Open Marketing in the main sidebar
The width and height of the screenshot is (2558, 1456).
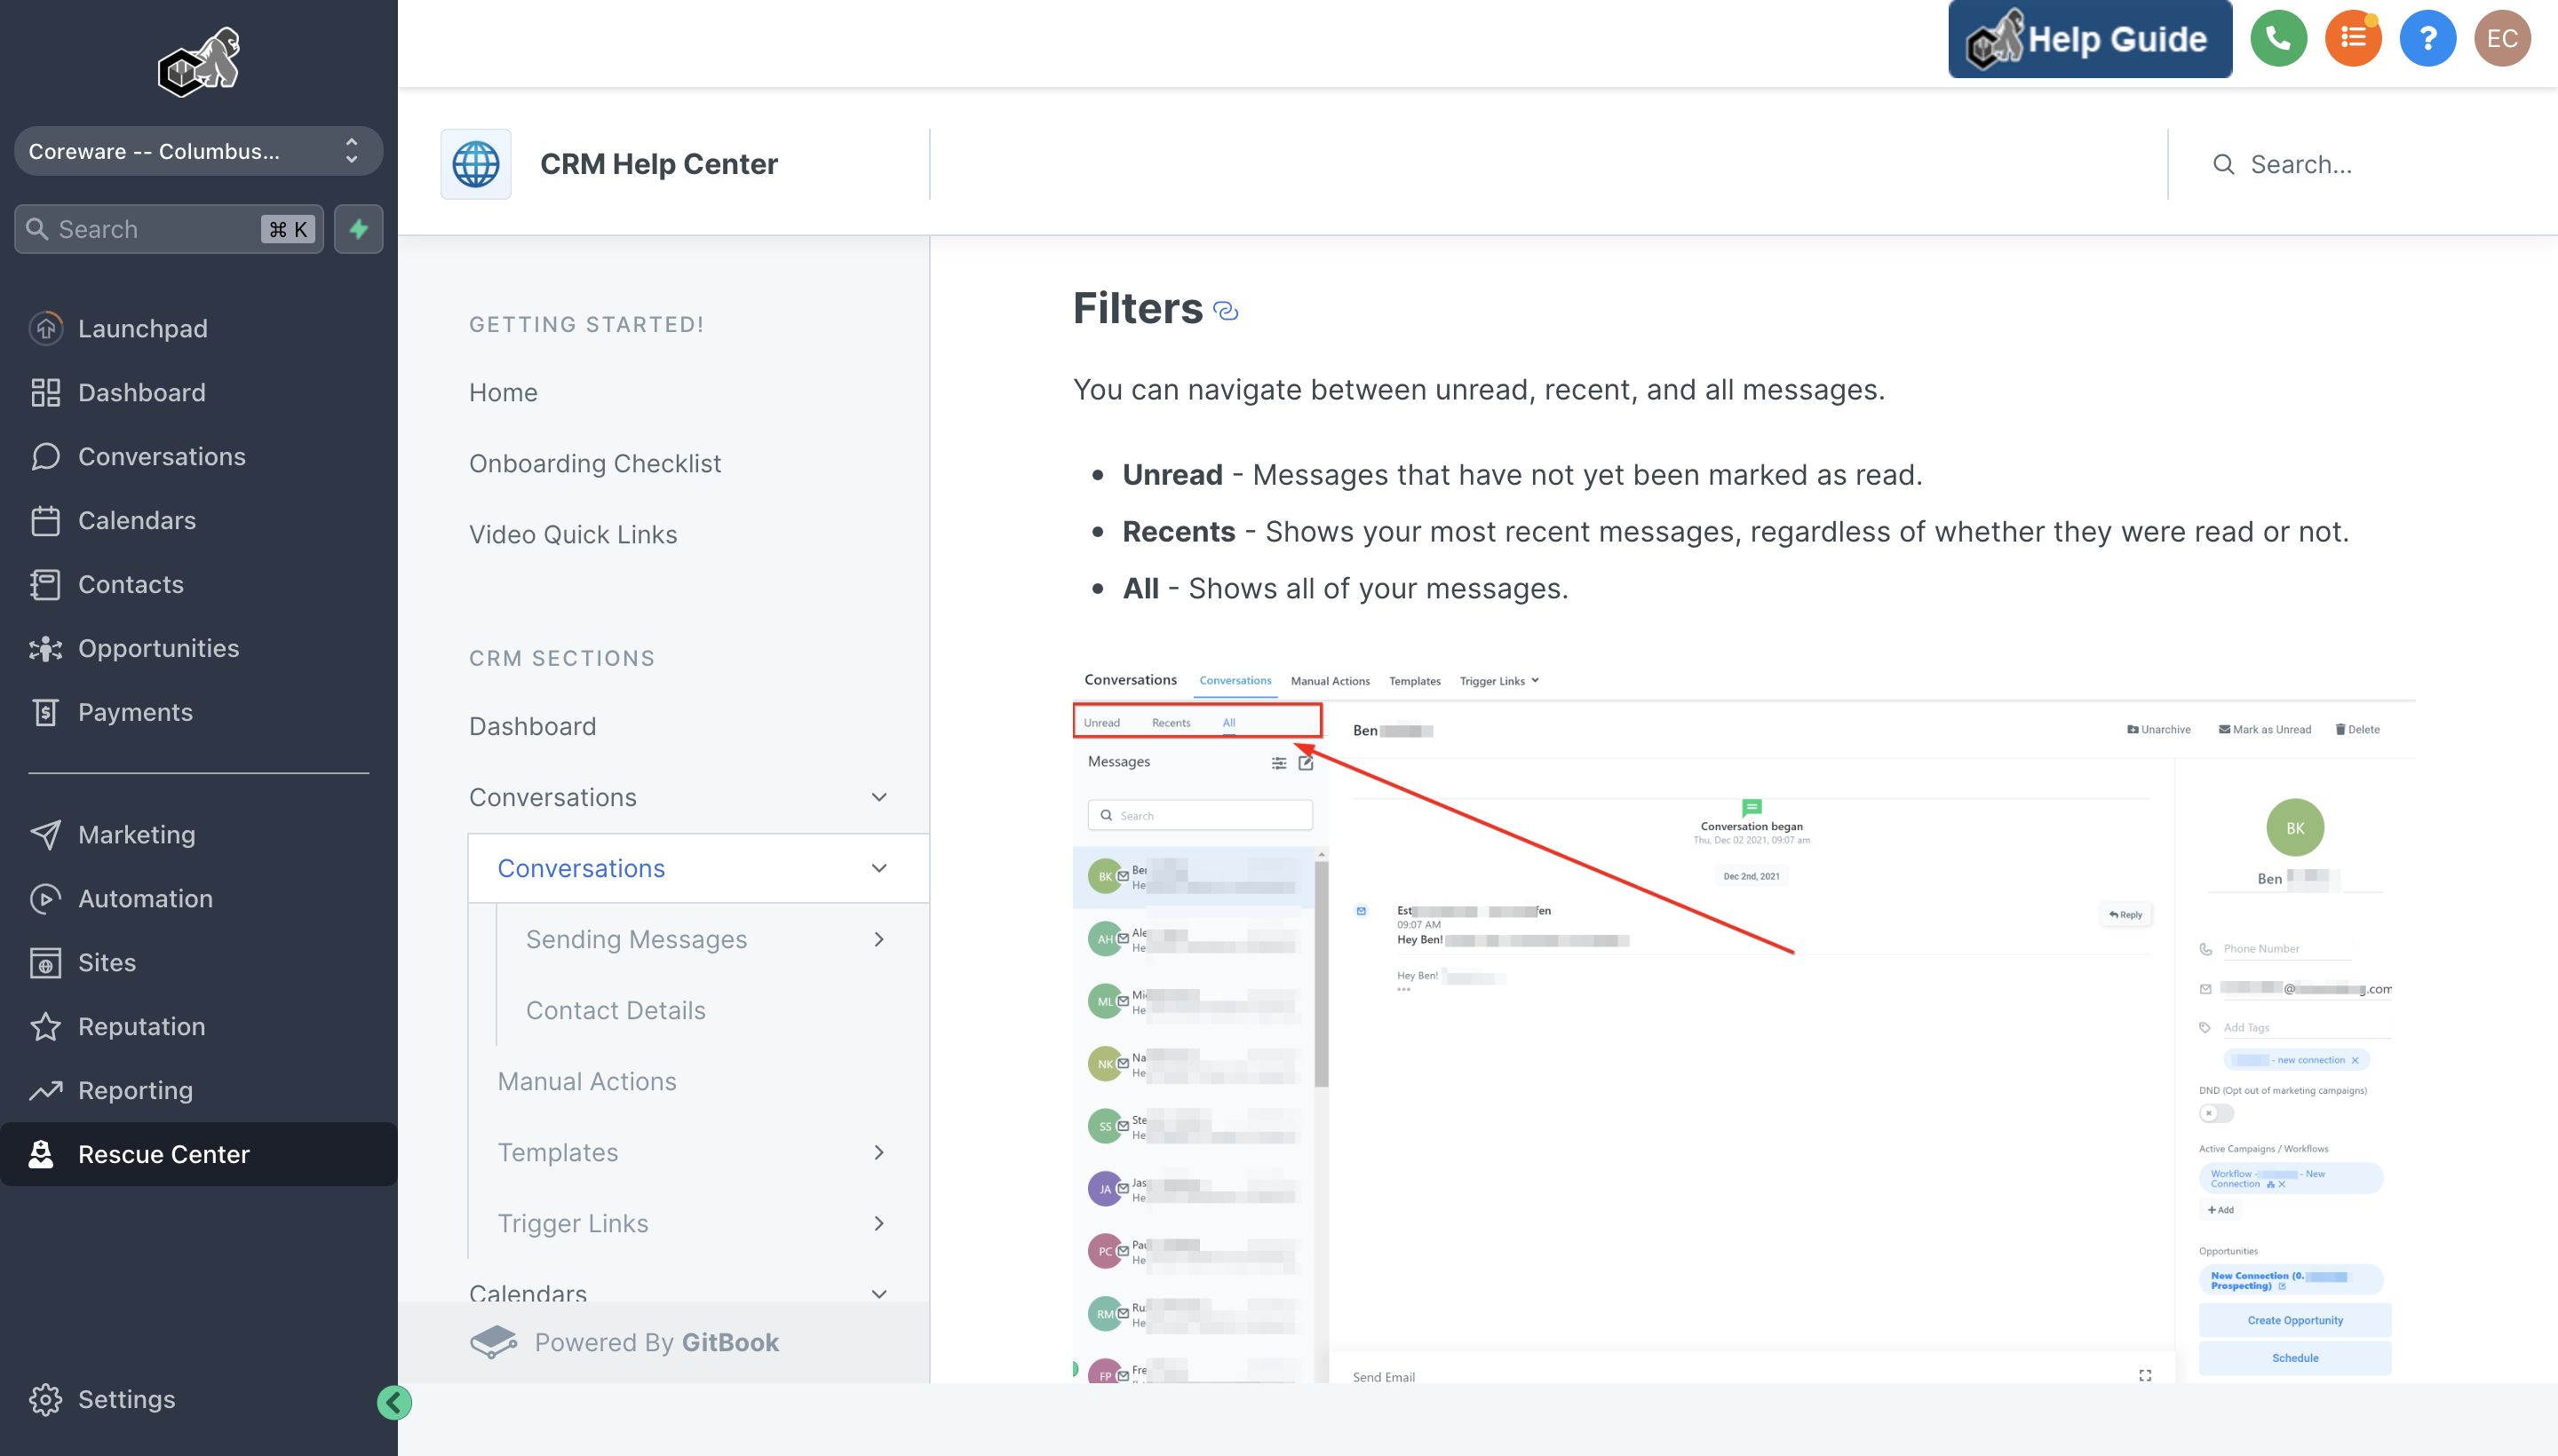(199, 834)
